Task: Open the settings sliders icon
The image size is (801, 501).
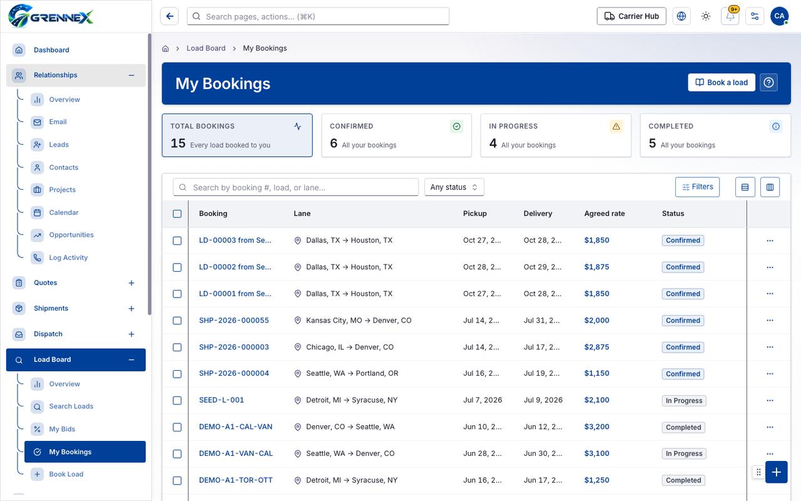Action: (755, 16)
